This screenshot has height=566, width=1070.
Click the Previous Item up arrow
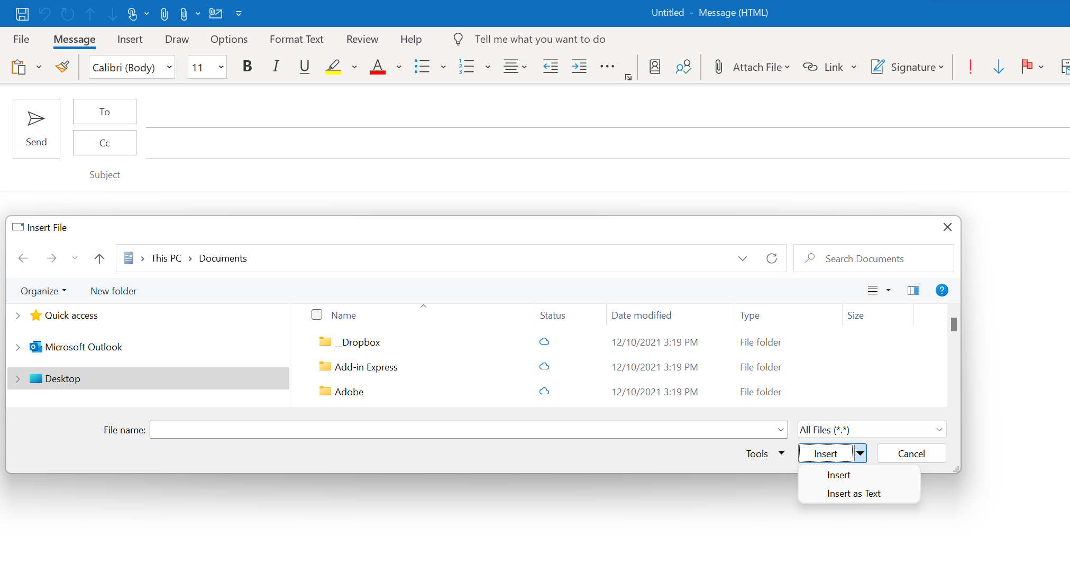(x=90, y=14)
